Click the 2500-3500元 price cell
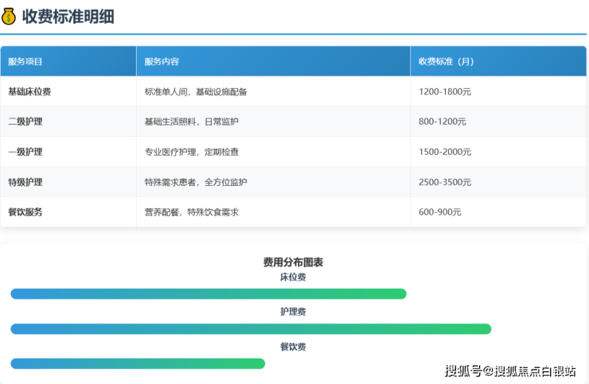 pos(445,182)
